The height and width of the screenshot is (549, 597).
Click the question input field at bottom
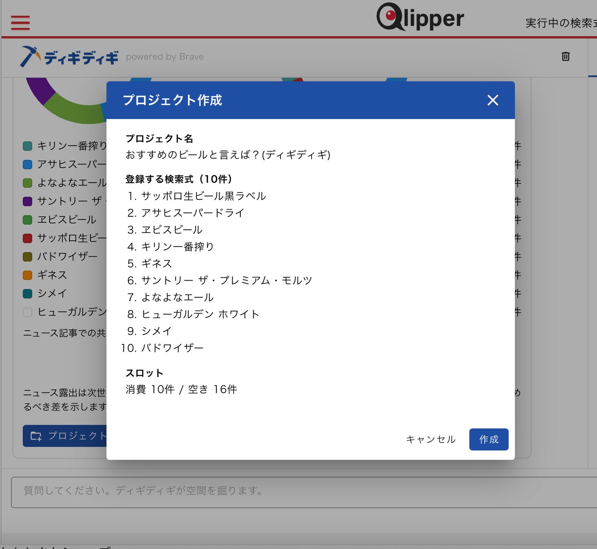coord(304,492)
